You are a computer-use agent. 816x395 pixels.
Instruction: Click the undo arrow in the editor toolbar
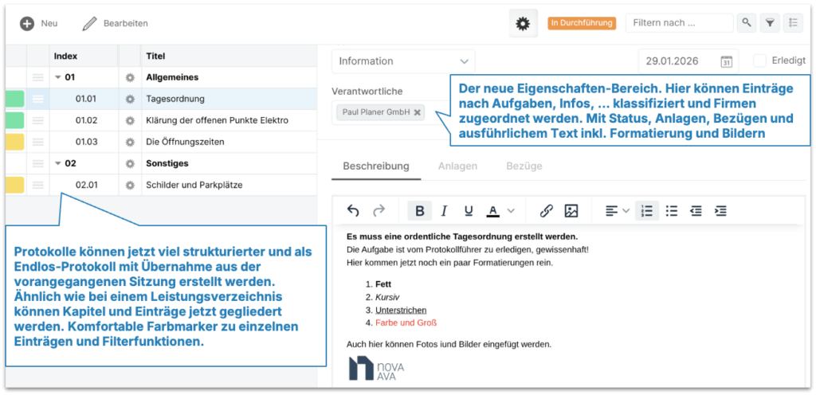tap(354, 211)
